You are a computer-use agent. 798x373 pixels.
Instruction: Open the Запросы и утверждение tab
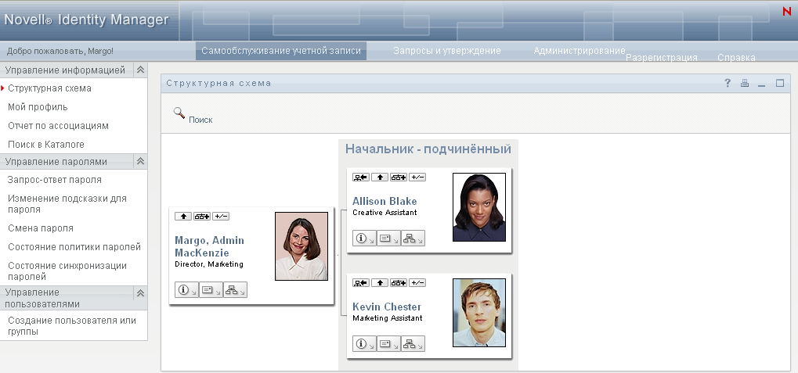point(447,51)
